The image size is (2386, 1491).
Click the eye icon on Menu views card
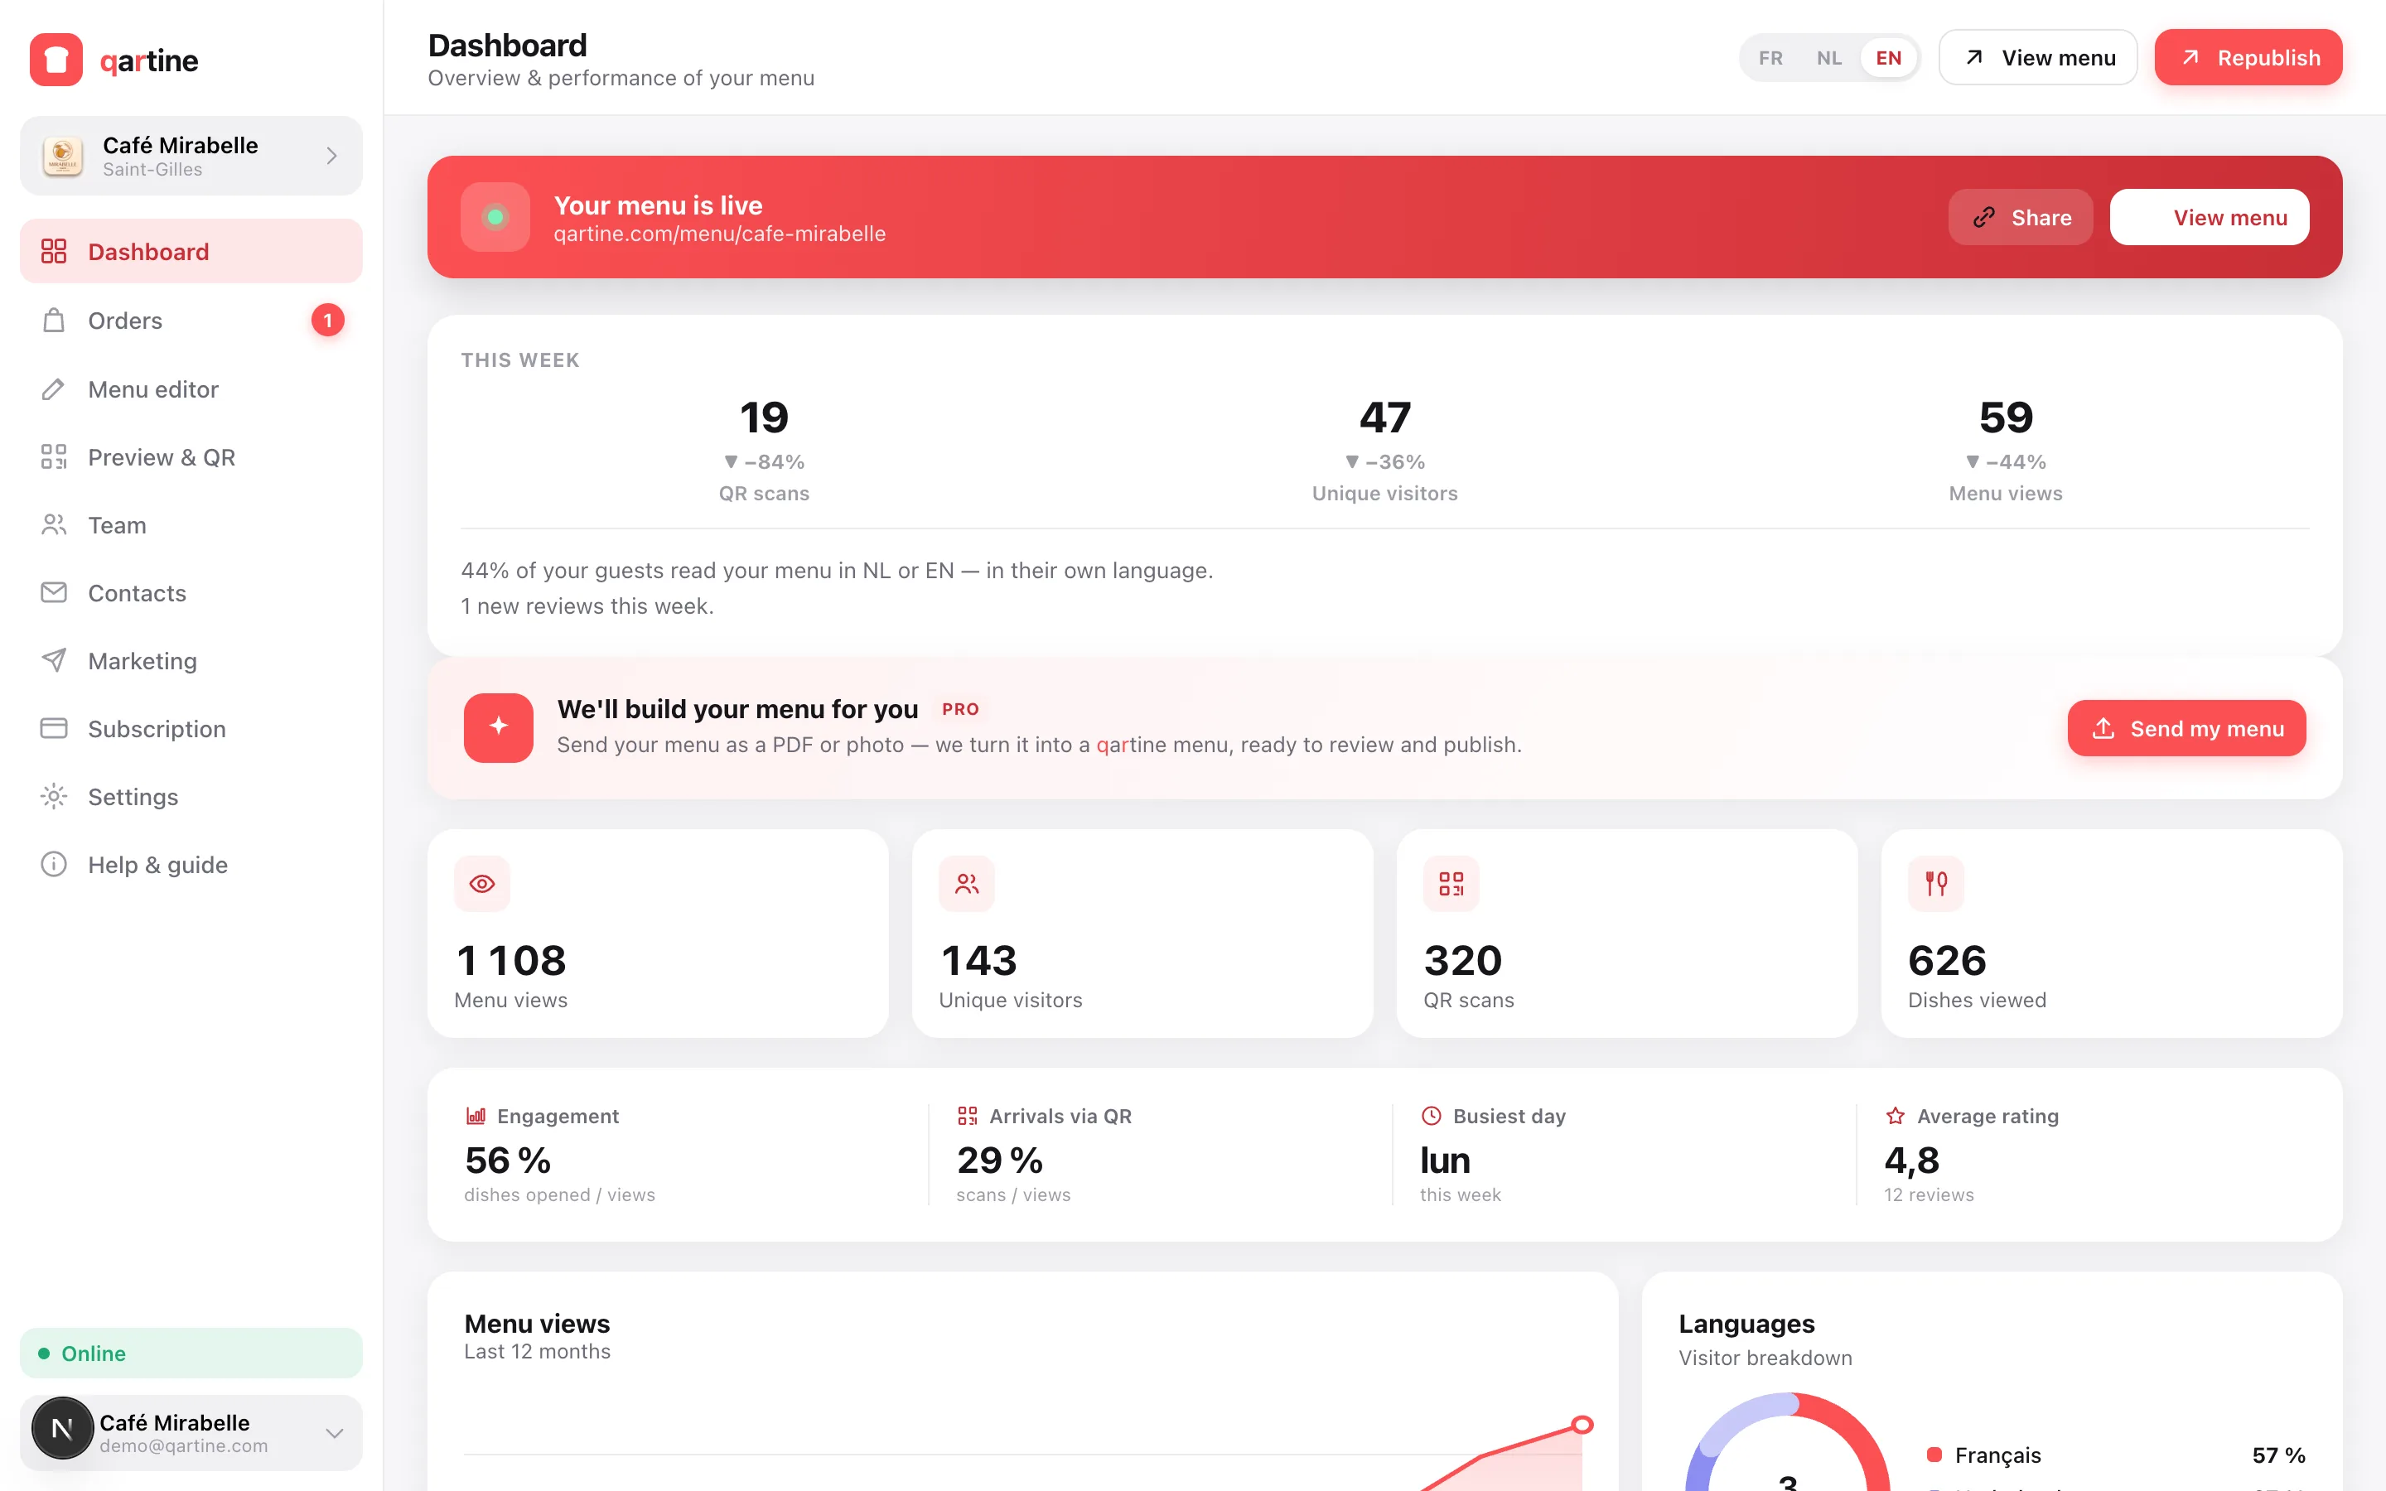pos(482,884)
